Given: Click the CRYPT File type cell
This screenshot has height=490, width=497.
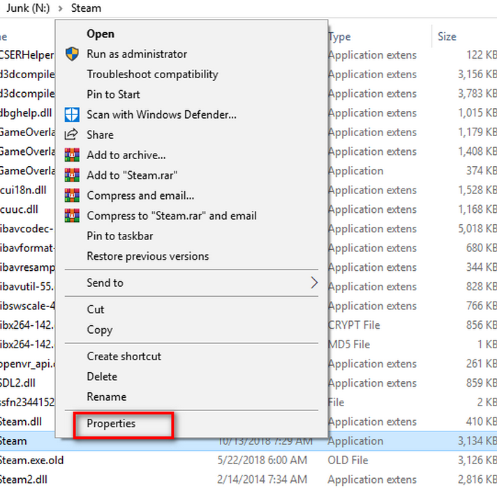Looking at the screenshot, I should [x=354, y=325].
